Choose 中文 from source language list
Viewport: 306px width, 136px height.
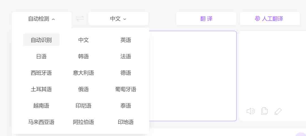coord(84,40)
